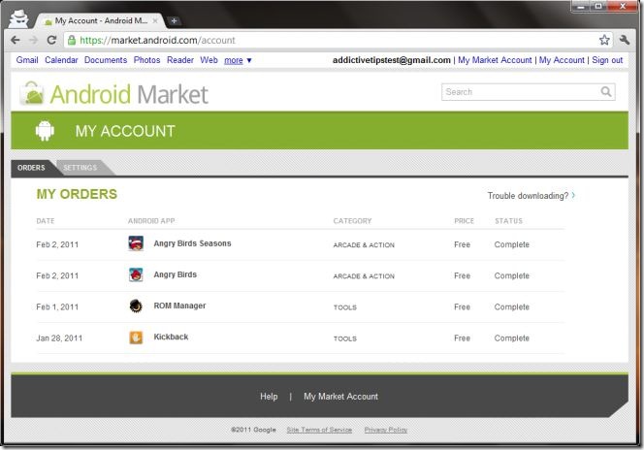Switch to the Settings tab
Screen dimensions: 644x450
coord(80,168)
